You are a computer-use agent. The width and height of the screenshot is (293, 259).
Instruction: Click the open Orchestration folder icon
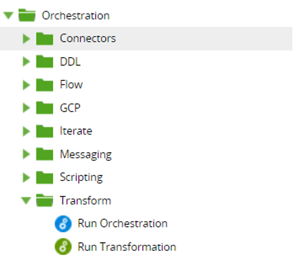point(27,15)
